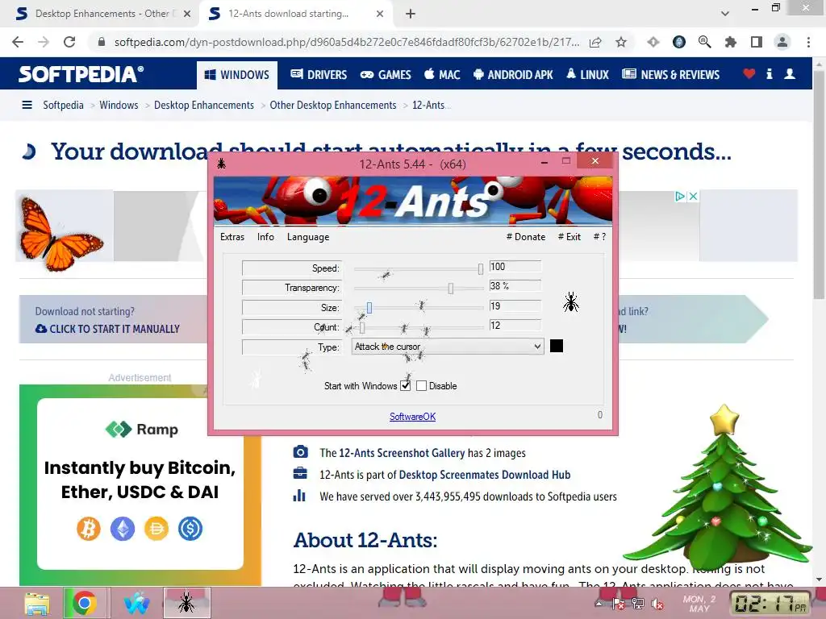Open the browser extensions puzzle icon

tap(730, 42)
